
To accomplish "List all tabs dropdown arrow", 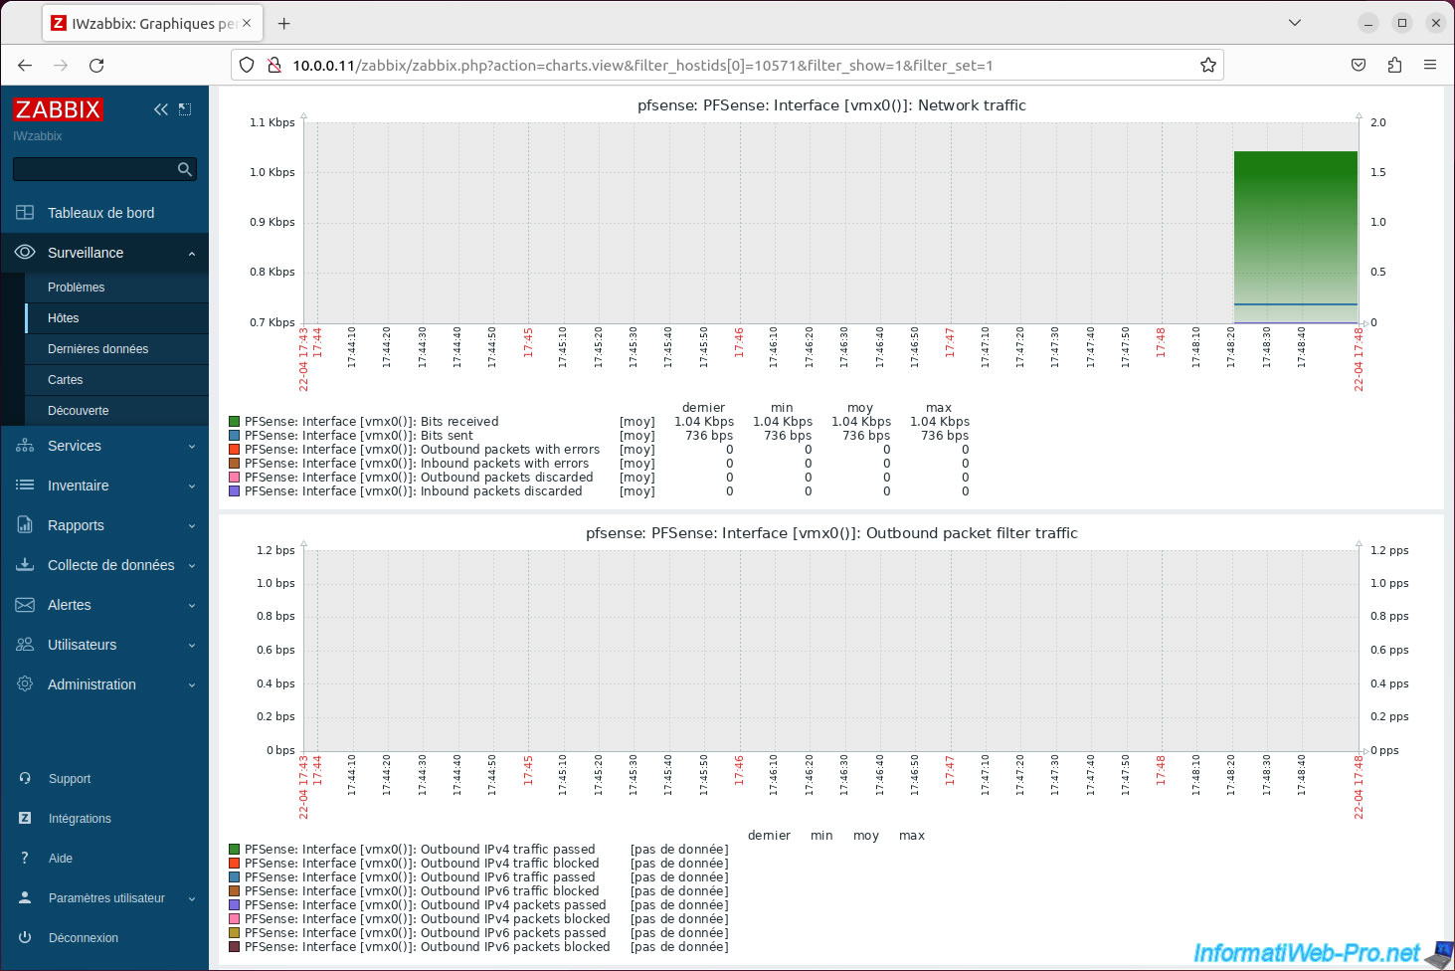I will pyautogui.click(x=1295, y=23).
